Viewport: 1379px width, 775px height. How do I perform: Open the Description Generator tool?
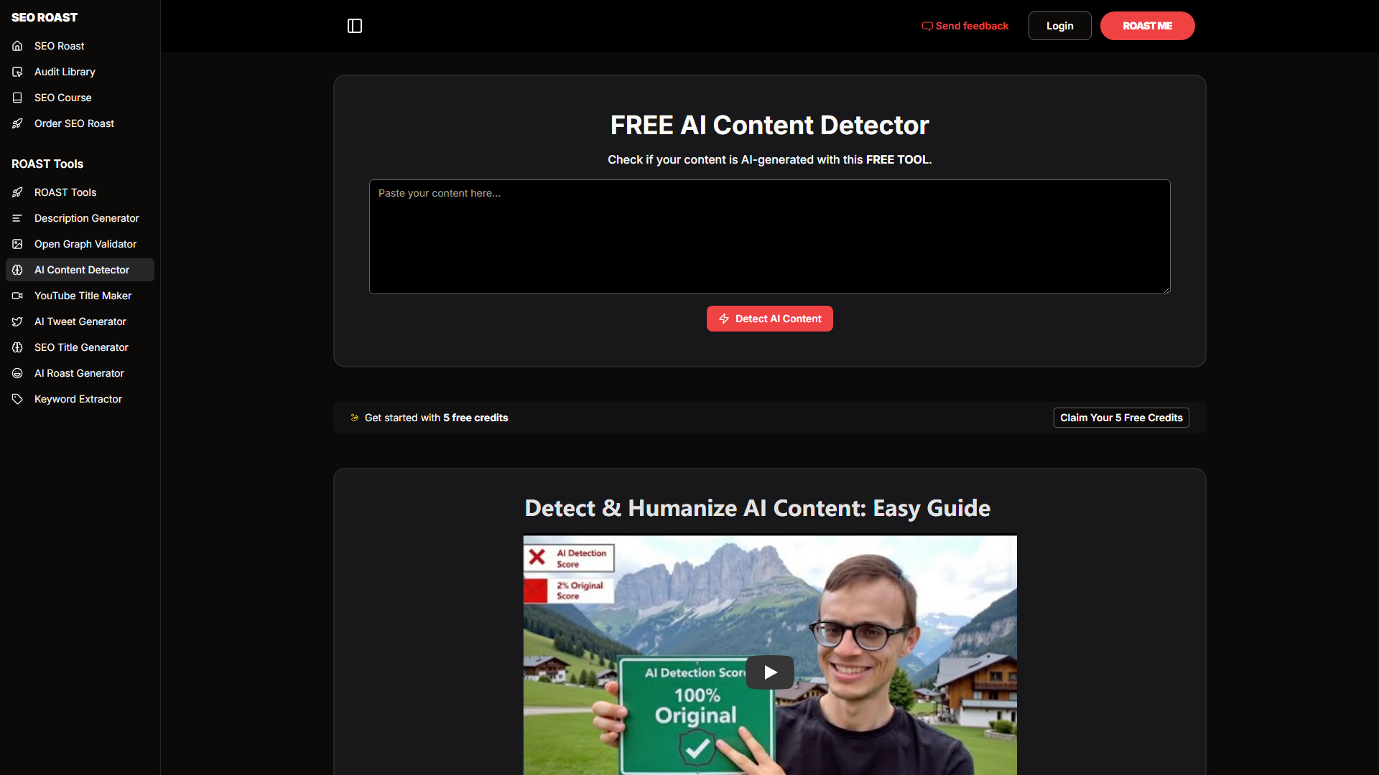(86, 217)
